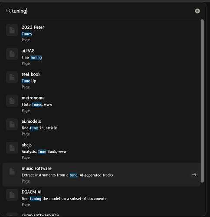This screenshot has height=217, width=210.
Task: Open the ai.RAG Fine Tuning result
Action: pos(102,57)
